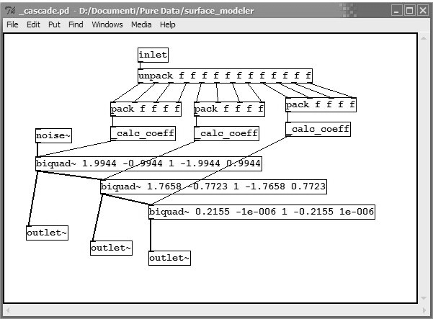Select the rightmost outlet~ object
Viewport: 433px width, 319px height.
point(169,258)
